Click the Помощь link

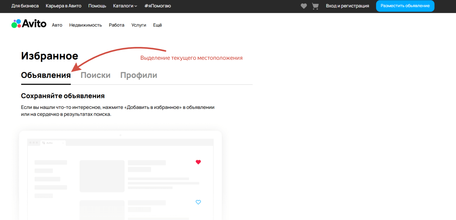click(97, 6)
